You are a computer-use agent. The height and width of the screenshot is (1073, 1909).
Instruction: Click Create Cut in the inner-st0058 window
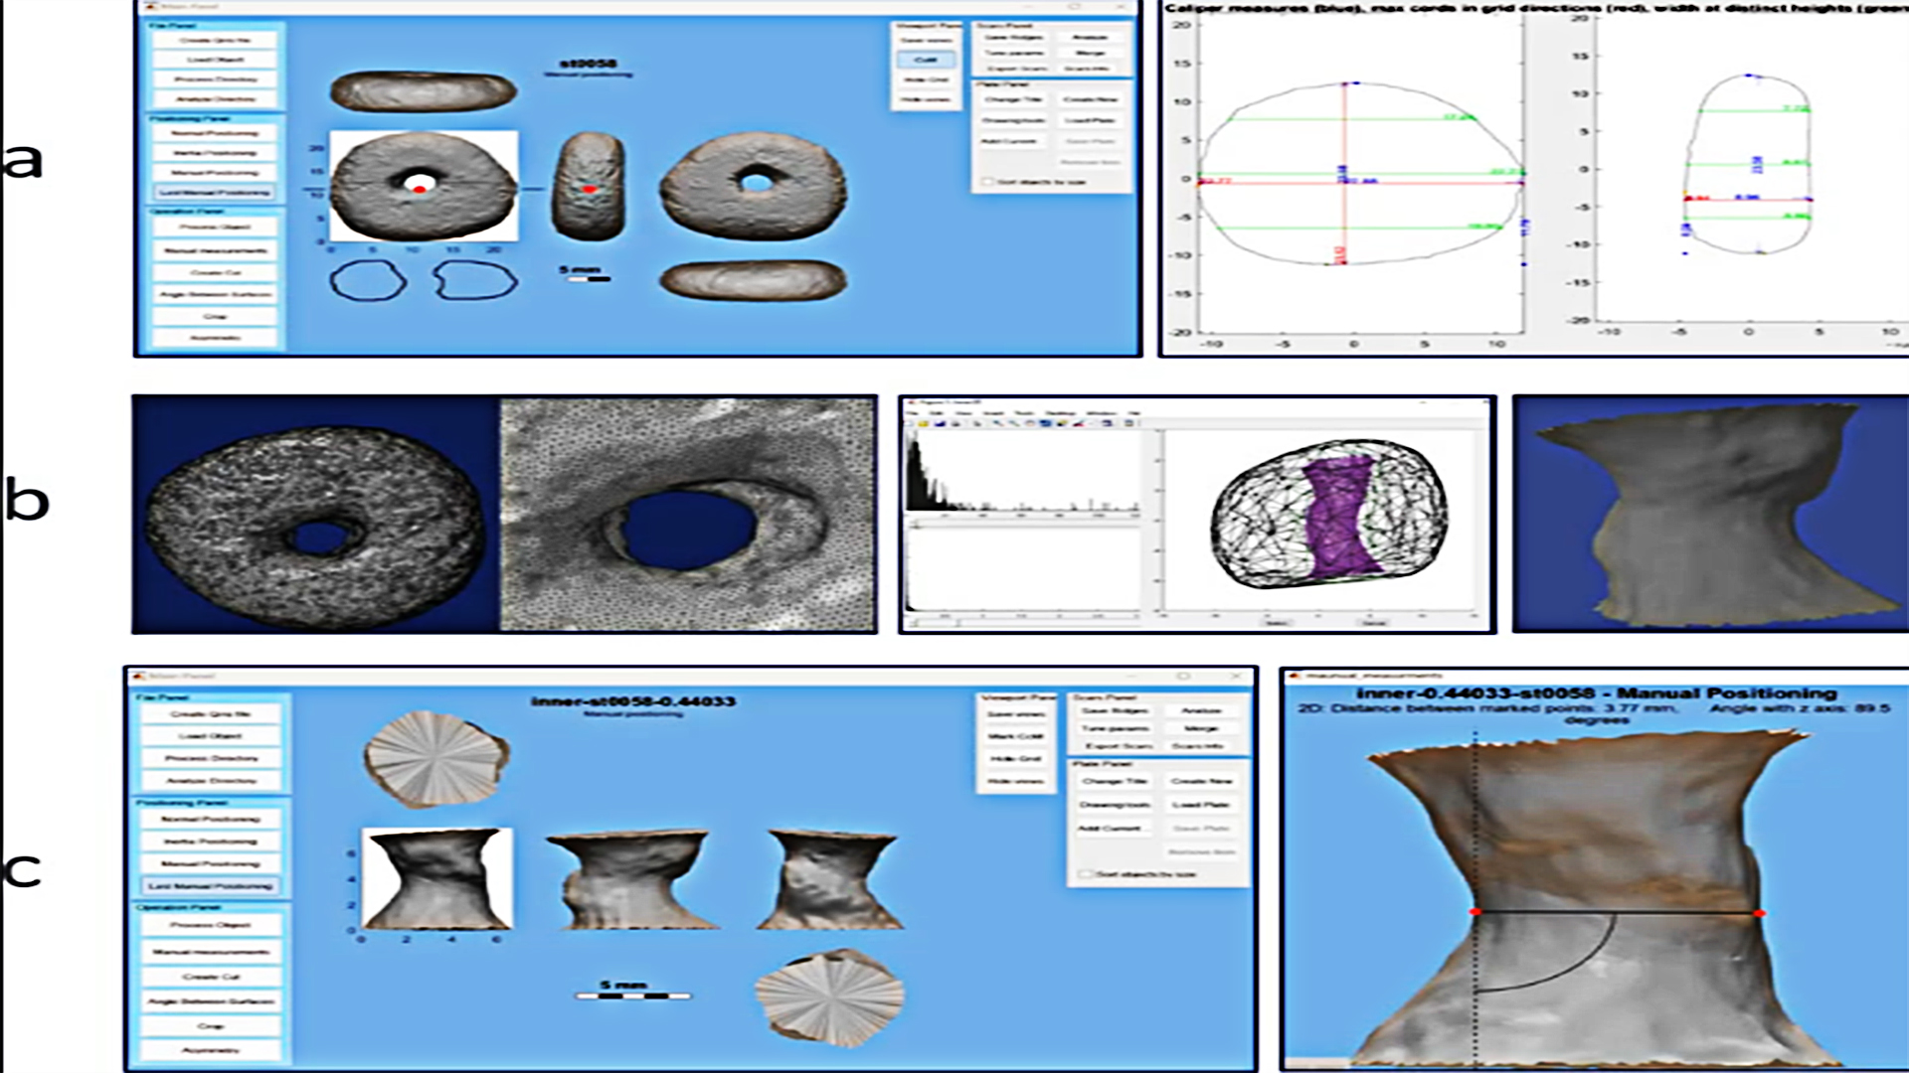212,977
